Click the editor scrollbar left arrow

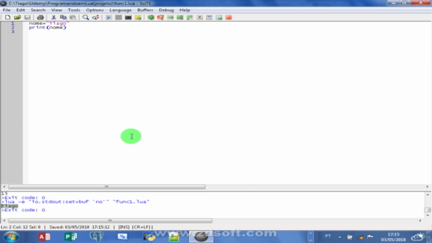pos(4,187)
